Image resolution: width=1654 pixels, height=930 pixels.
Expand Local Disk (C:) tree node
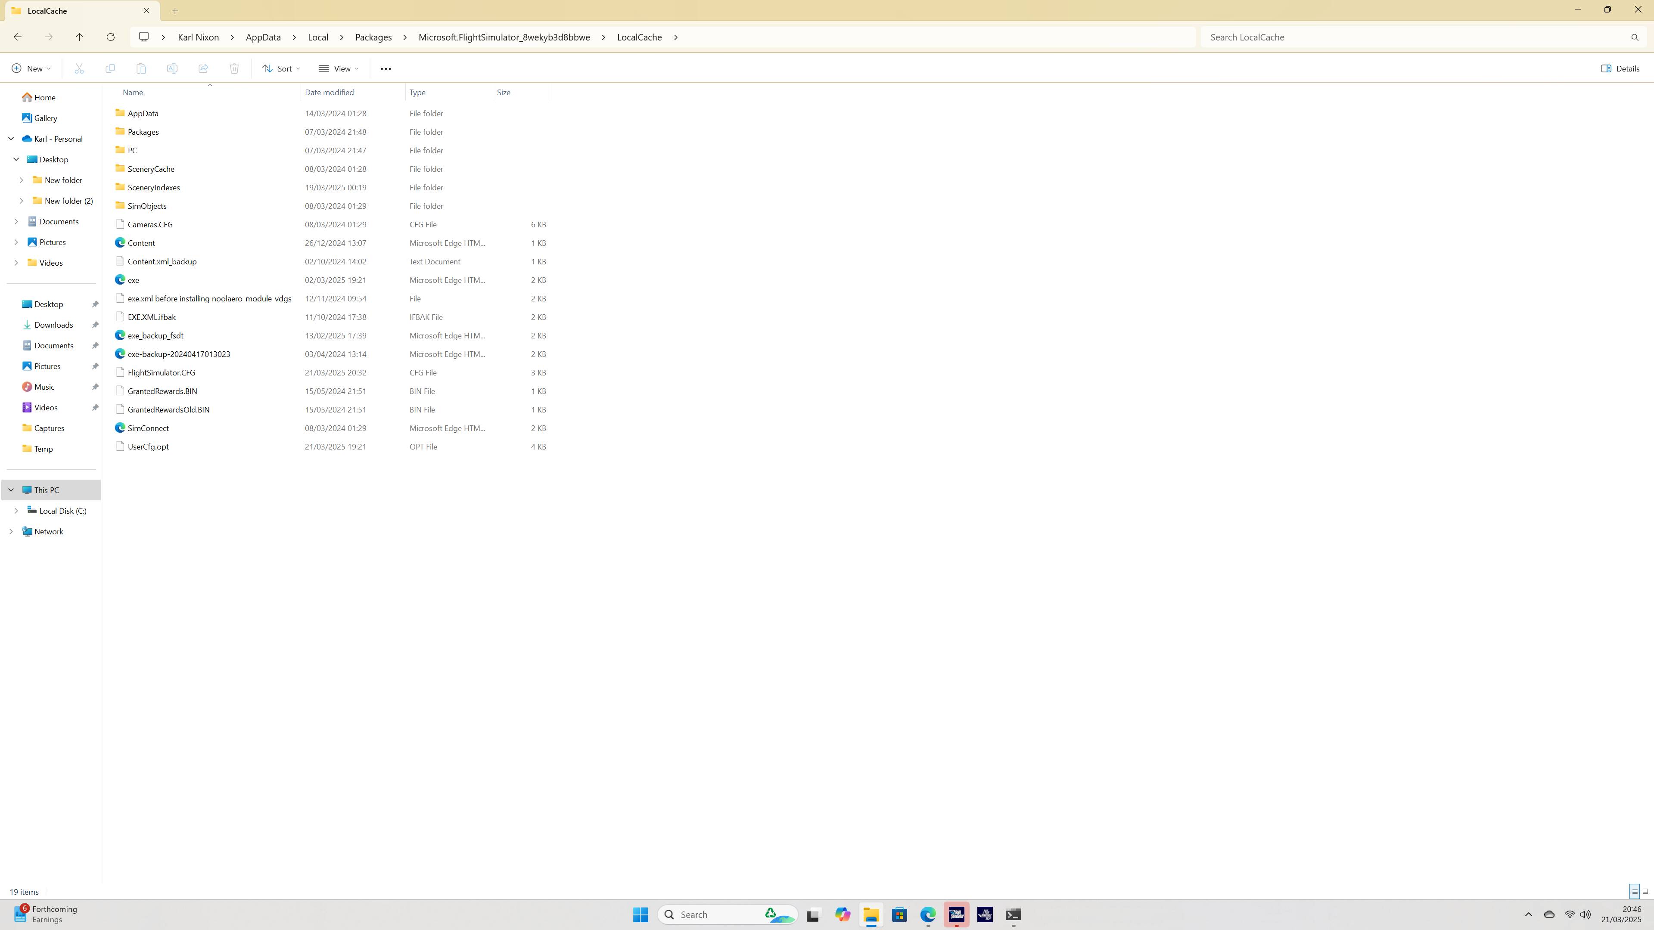[x=16, y=511]
